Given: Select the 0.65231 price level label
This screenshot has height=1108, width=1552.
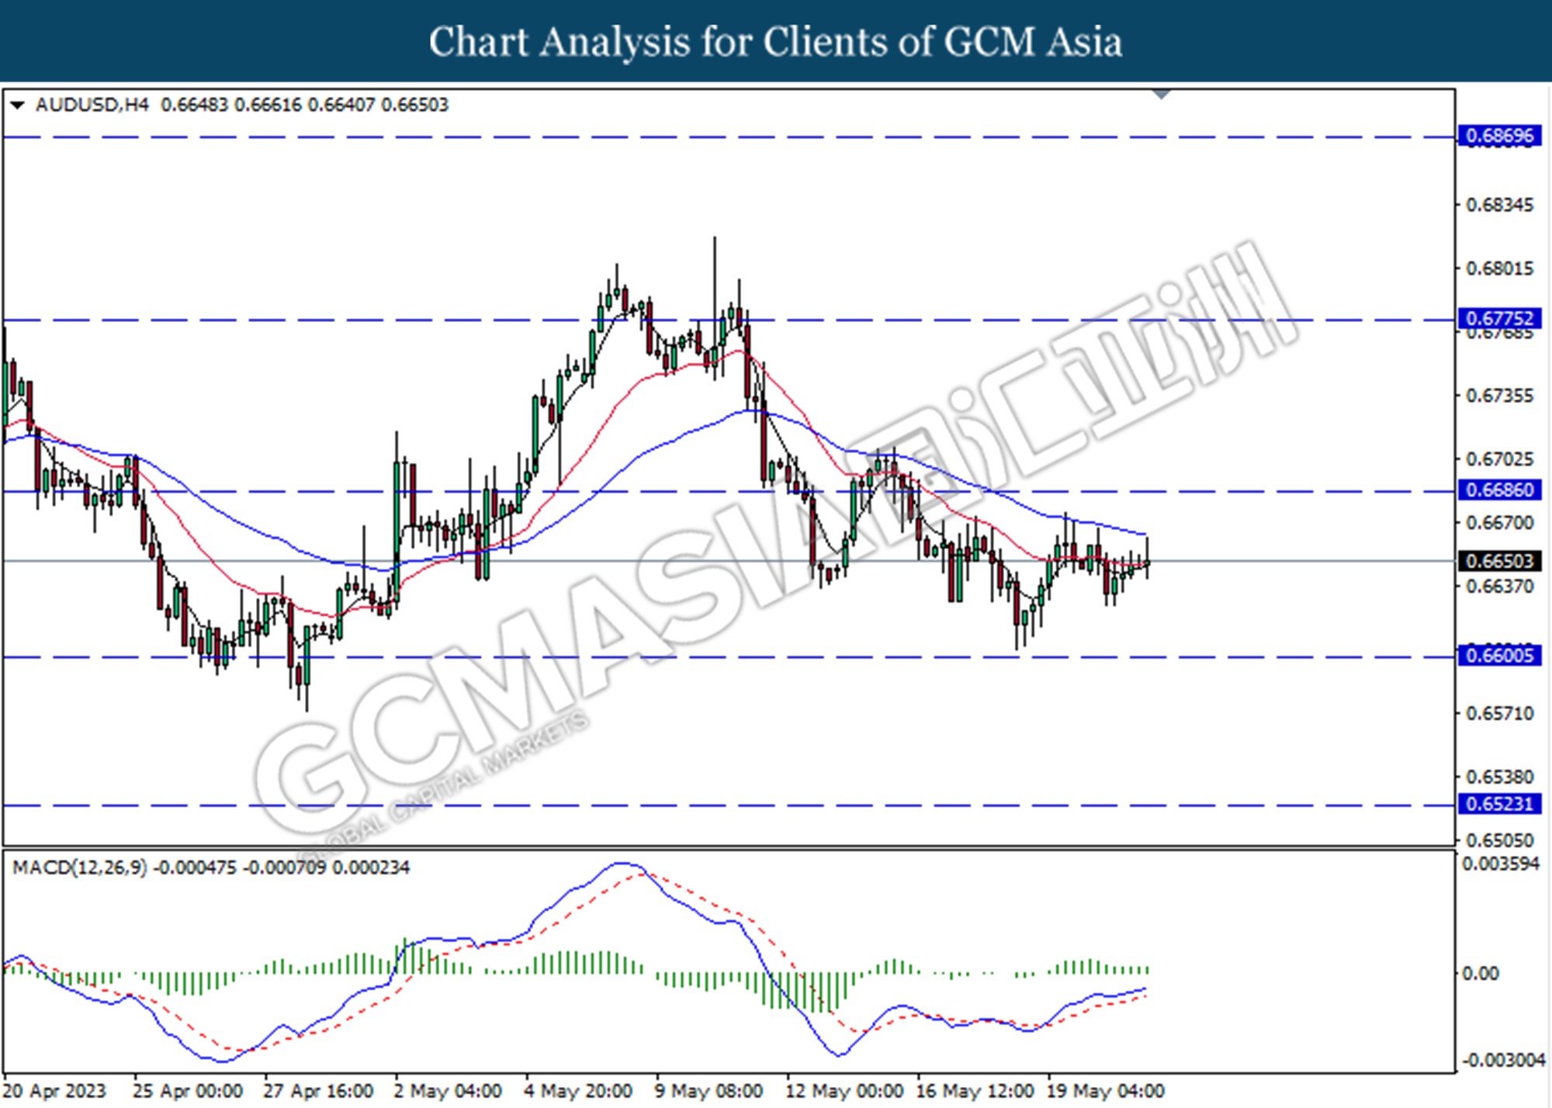Looking at the screenshot, I should [x=1500, y=804].
